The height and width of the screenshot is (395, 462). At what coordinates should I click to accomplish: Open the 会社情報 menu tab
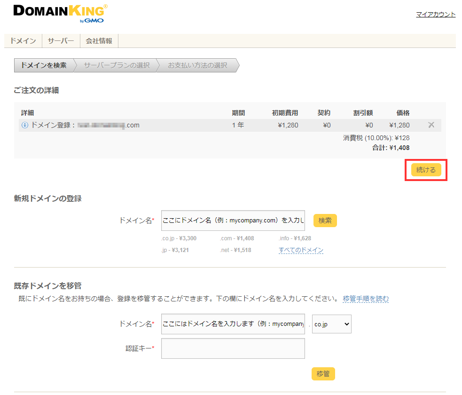99,41
